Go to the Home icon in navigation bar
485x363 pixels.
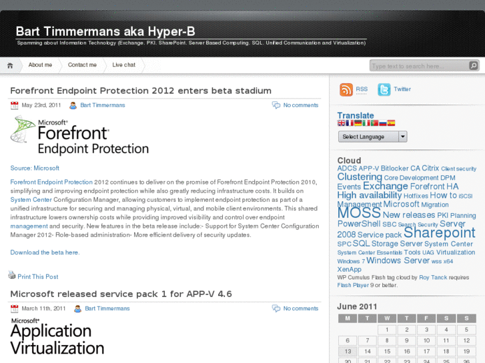pyautogui.click(x=10, y=65)
